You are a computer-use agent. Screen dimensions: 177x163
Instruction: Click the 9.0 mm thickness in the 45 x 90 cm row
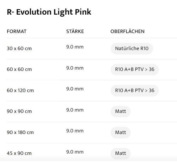pos(75,152)
